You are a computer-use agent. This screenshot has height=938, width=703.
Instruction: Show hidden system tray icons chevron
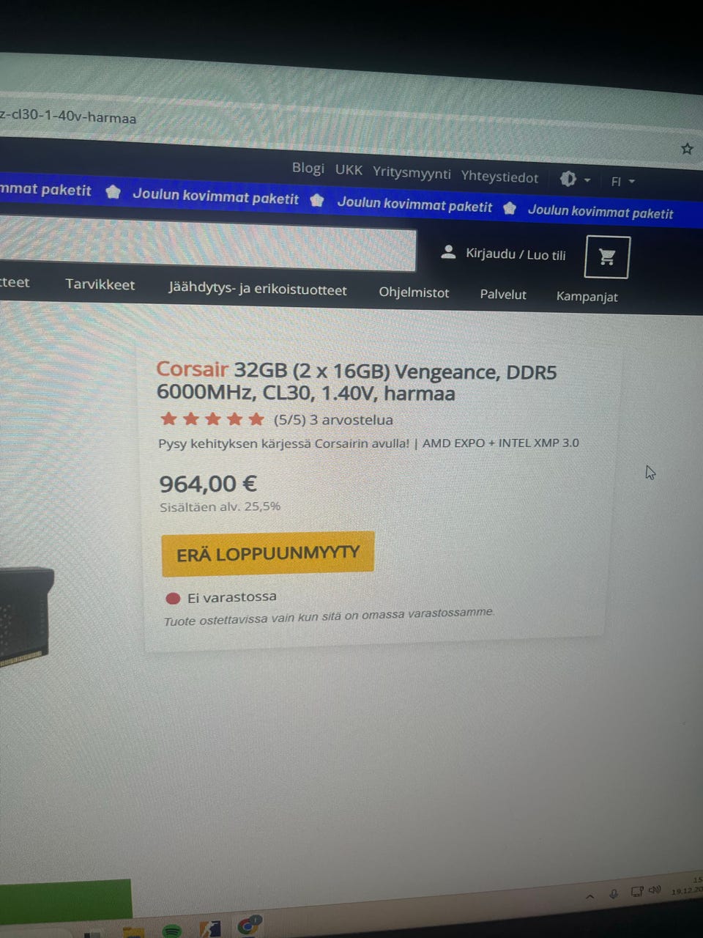coord(590,895)
